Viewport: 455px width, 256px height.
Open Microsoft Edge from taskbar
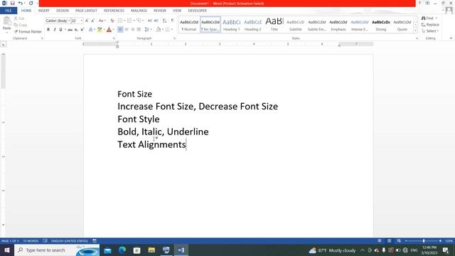pos(122,250)
